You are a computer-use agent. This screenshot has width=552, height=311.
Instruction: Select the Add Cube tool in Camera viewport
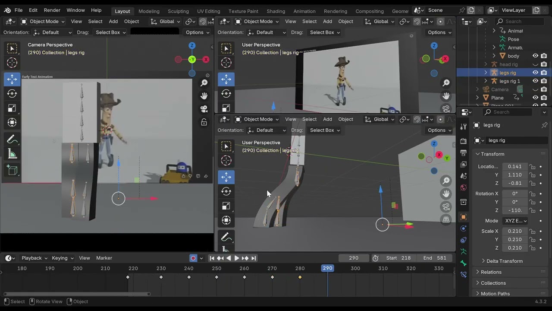12,170
